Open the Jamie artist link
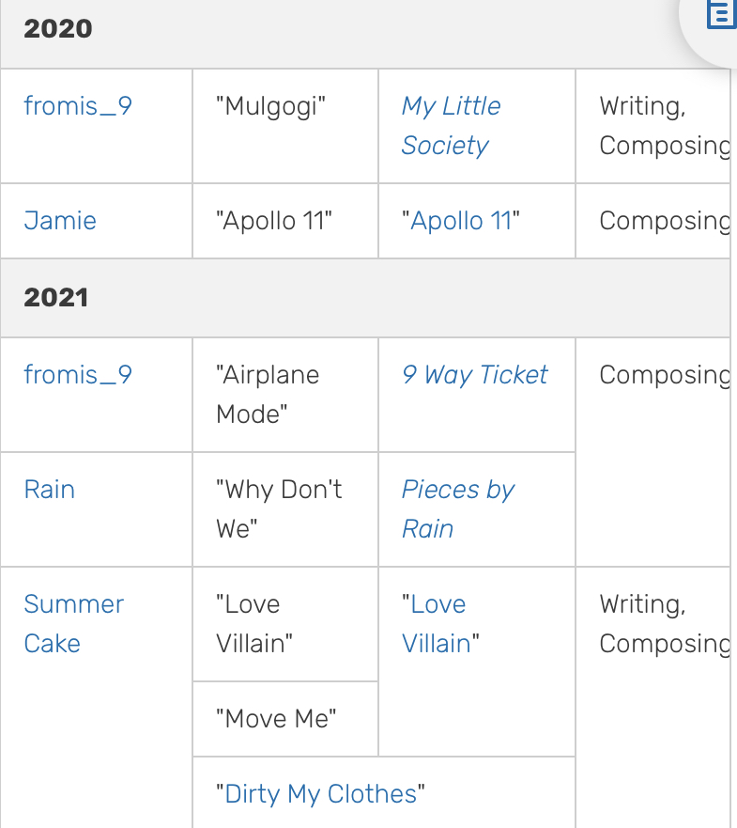 pos(60,221)
